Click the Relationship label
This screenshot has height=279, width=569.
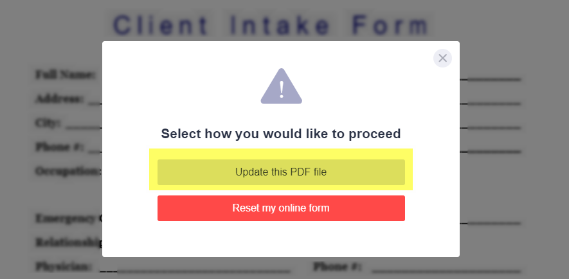(69, 242)
